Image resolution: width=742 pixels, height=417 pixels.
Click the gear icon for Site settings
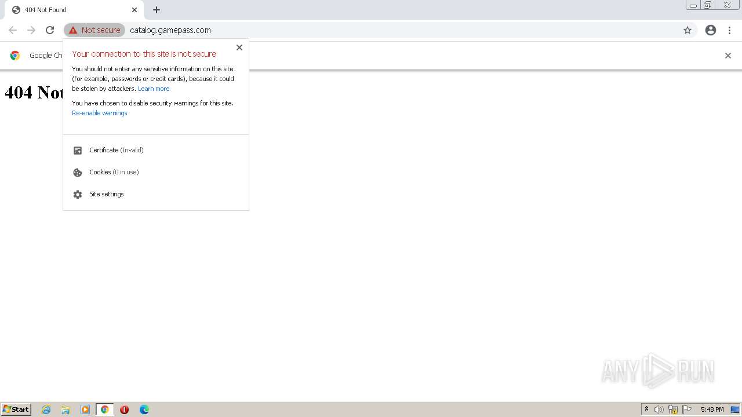78,195
